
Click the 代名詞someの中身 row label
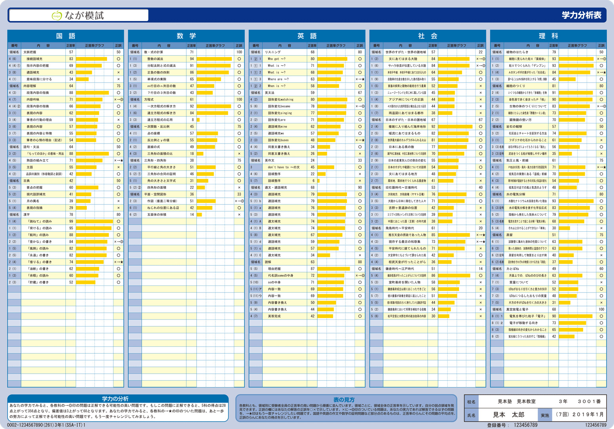(x=280, y=276)
